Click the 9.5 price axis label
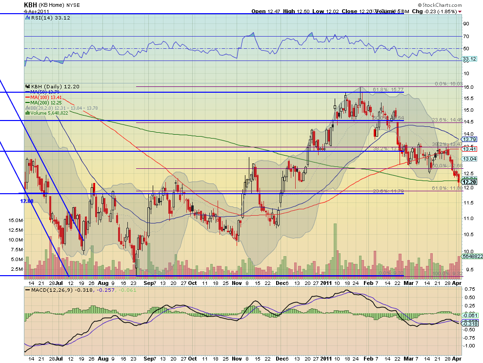The image size is (483, 363). point(470,270)
